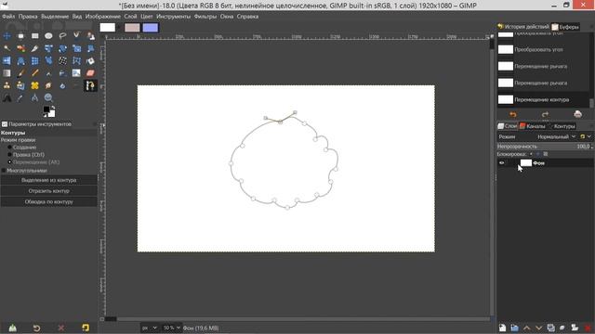Select the Clone stamp tool

point(7,86)
